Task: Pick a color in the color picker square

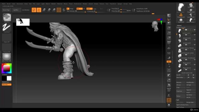Action: point(7,68)
